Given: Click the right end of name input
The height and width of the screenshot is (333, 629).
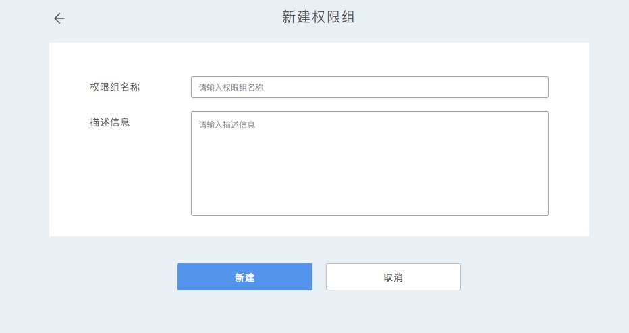Looking at the screenshot, I should (533, 87).
